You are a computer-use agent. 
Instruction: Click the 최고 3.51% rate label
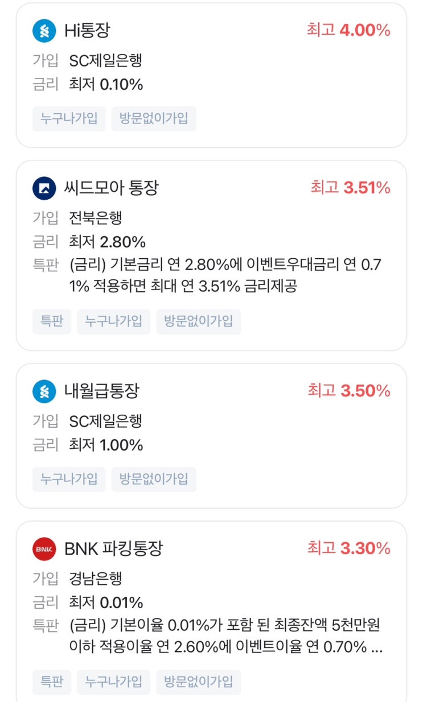point(350,188)
